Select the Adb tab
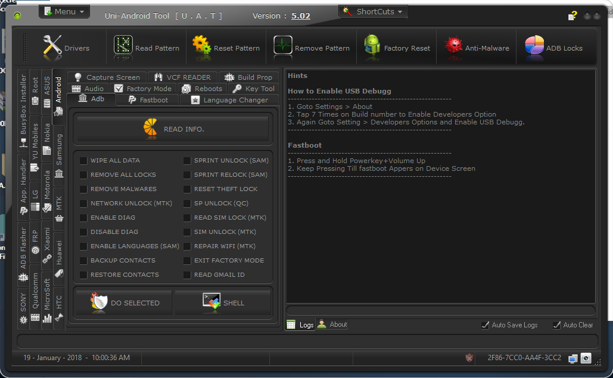Image resolution: width=613 pixels, height=378 pixels. (91, 99)
